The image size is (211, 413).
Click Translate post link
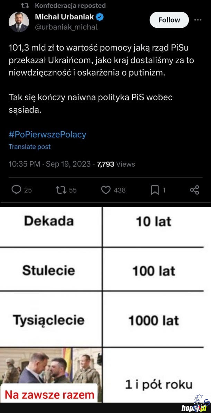click(30, 147)
